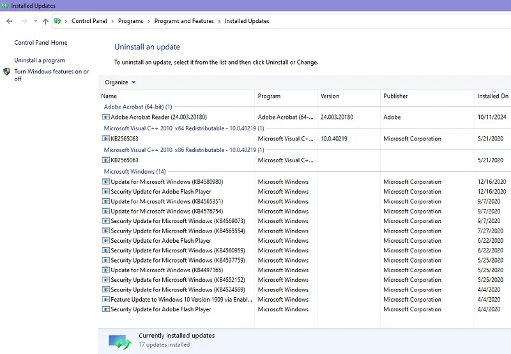Click the Control Panel icon in address bar

[57, 21]
